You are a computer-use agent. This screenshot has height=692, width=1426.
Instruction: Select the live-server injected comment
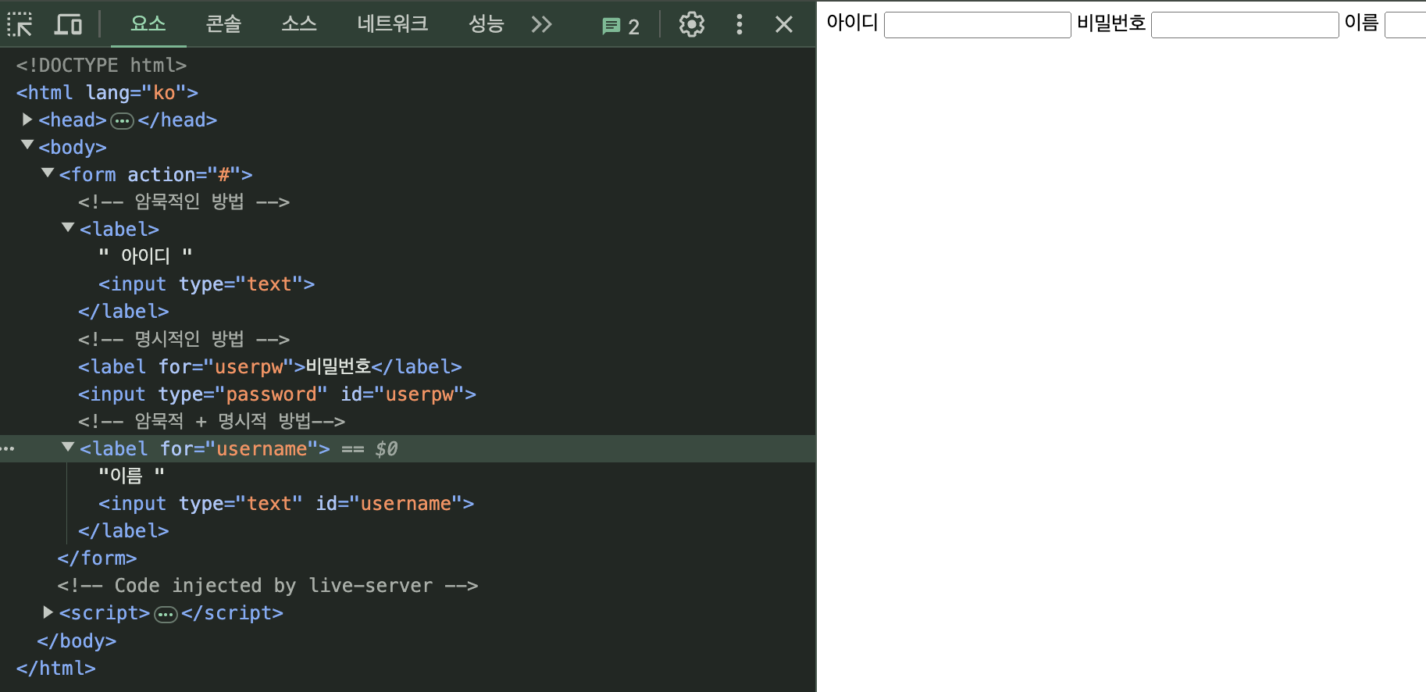point(267,585)
